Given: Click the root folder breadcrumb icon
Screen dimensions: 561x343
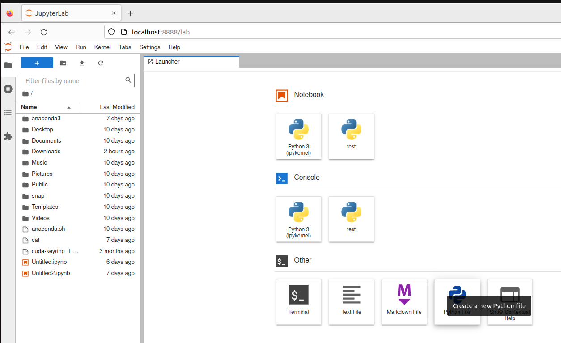Looking at the screenshot, I should pos(25,94).
